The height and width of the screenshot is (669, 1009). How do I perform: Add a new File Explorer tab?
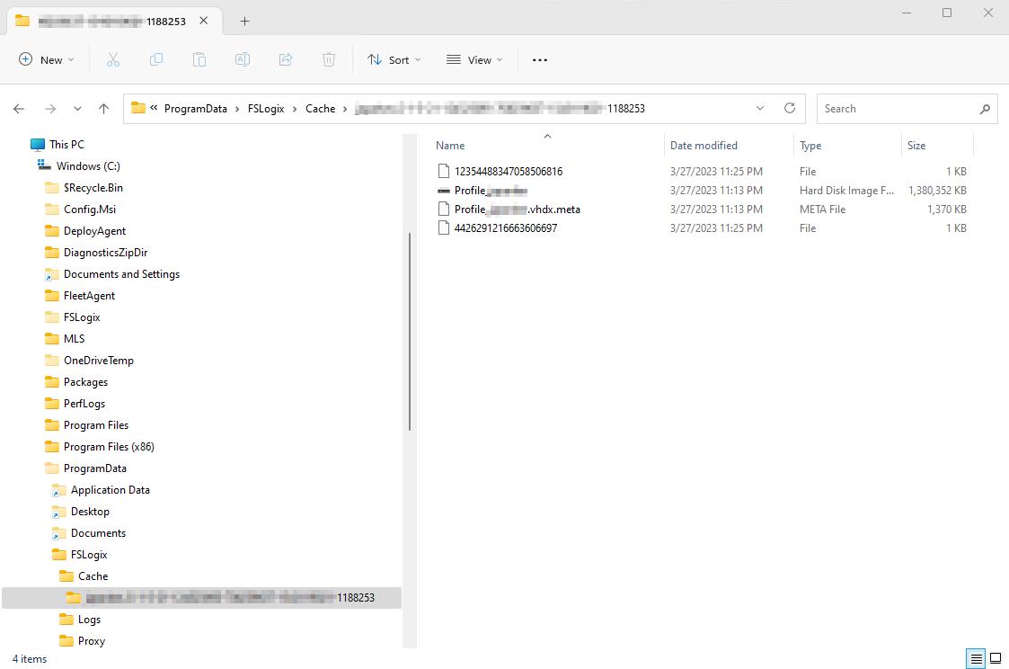(x=244, y=21)
